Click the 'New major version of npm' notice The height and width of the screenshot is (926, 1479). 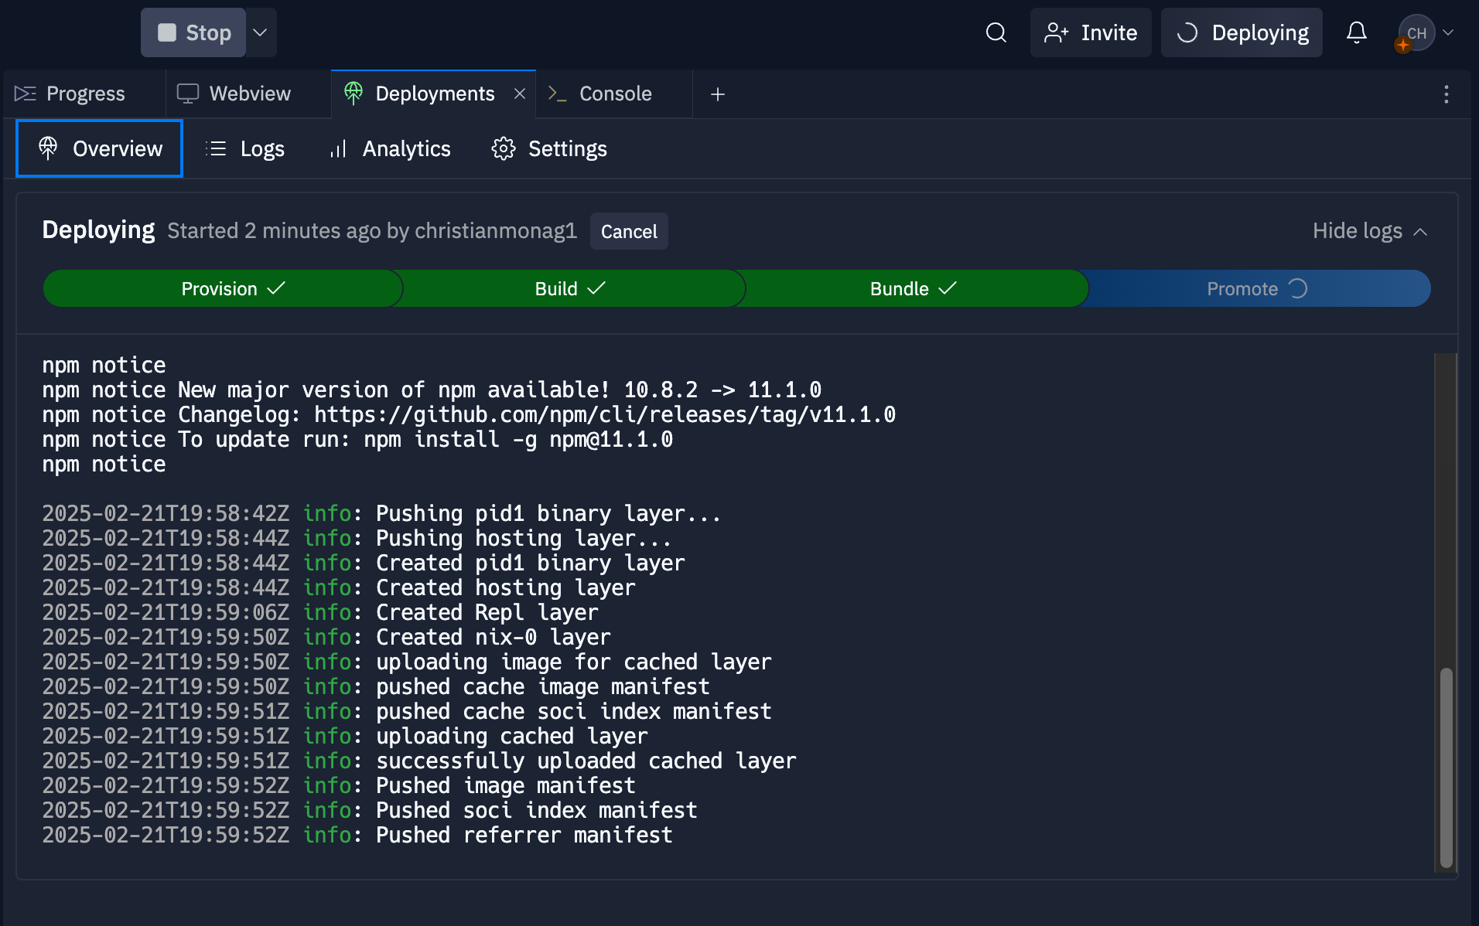point(432,390)
